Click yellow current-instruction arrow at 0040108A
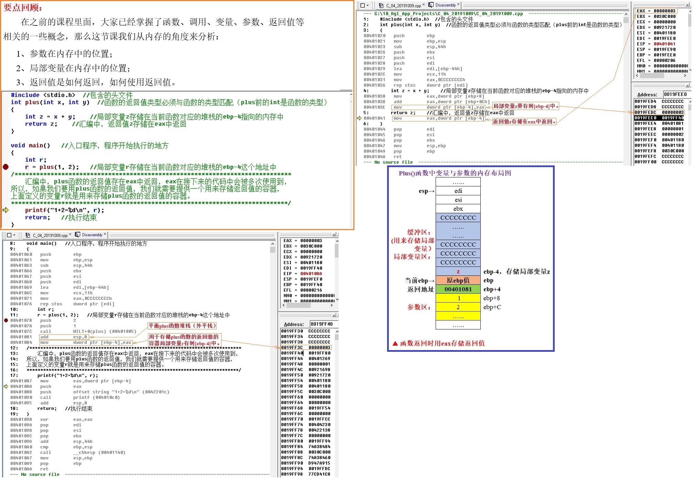 pyautogui.click(x=6, y=386)
